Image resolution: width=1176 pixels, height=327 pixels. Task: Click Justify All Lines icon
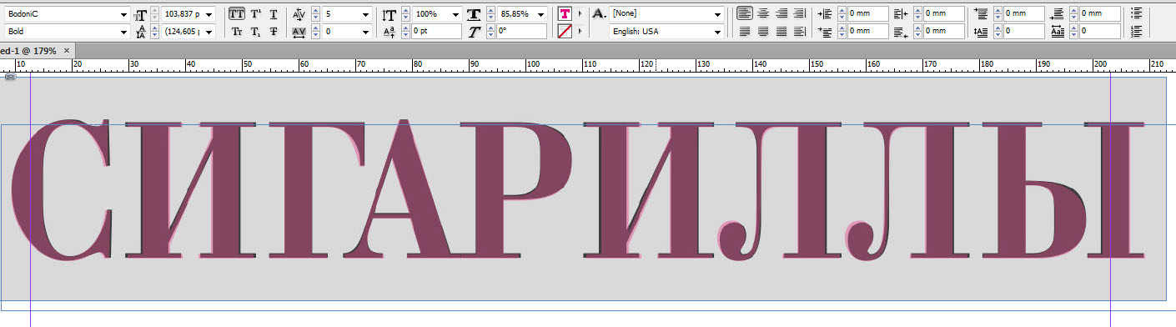tap(781, 32)
